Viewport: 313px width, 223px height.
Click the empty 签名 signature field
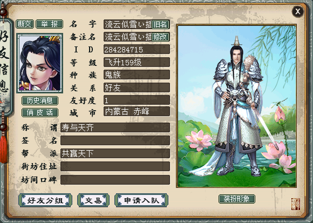(115, 140)
